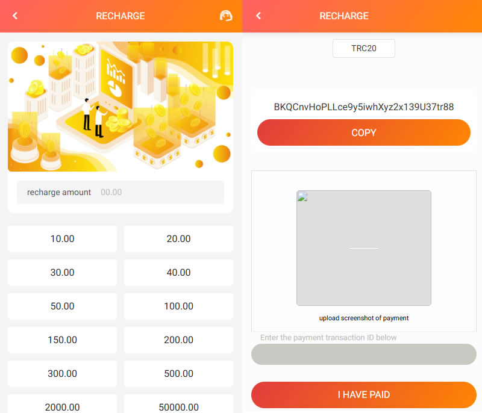The width and height of the screenshot is (482, 413).
Task: Click the recharge amount input field
Action: click(120, 193)
